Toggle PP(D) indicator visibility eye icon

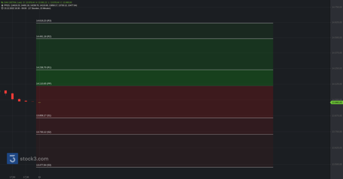pos(2,5)
